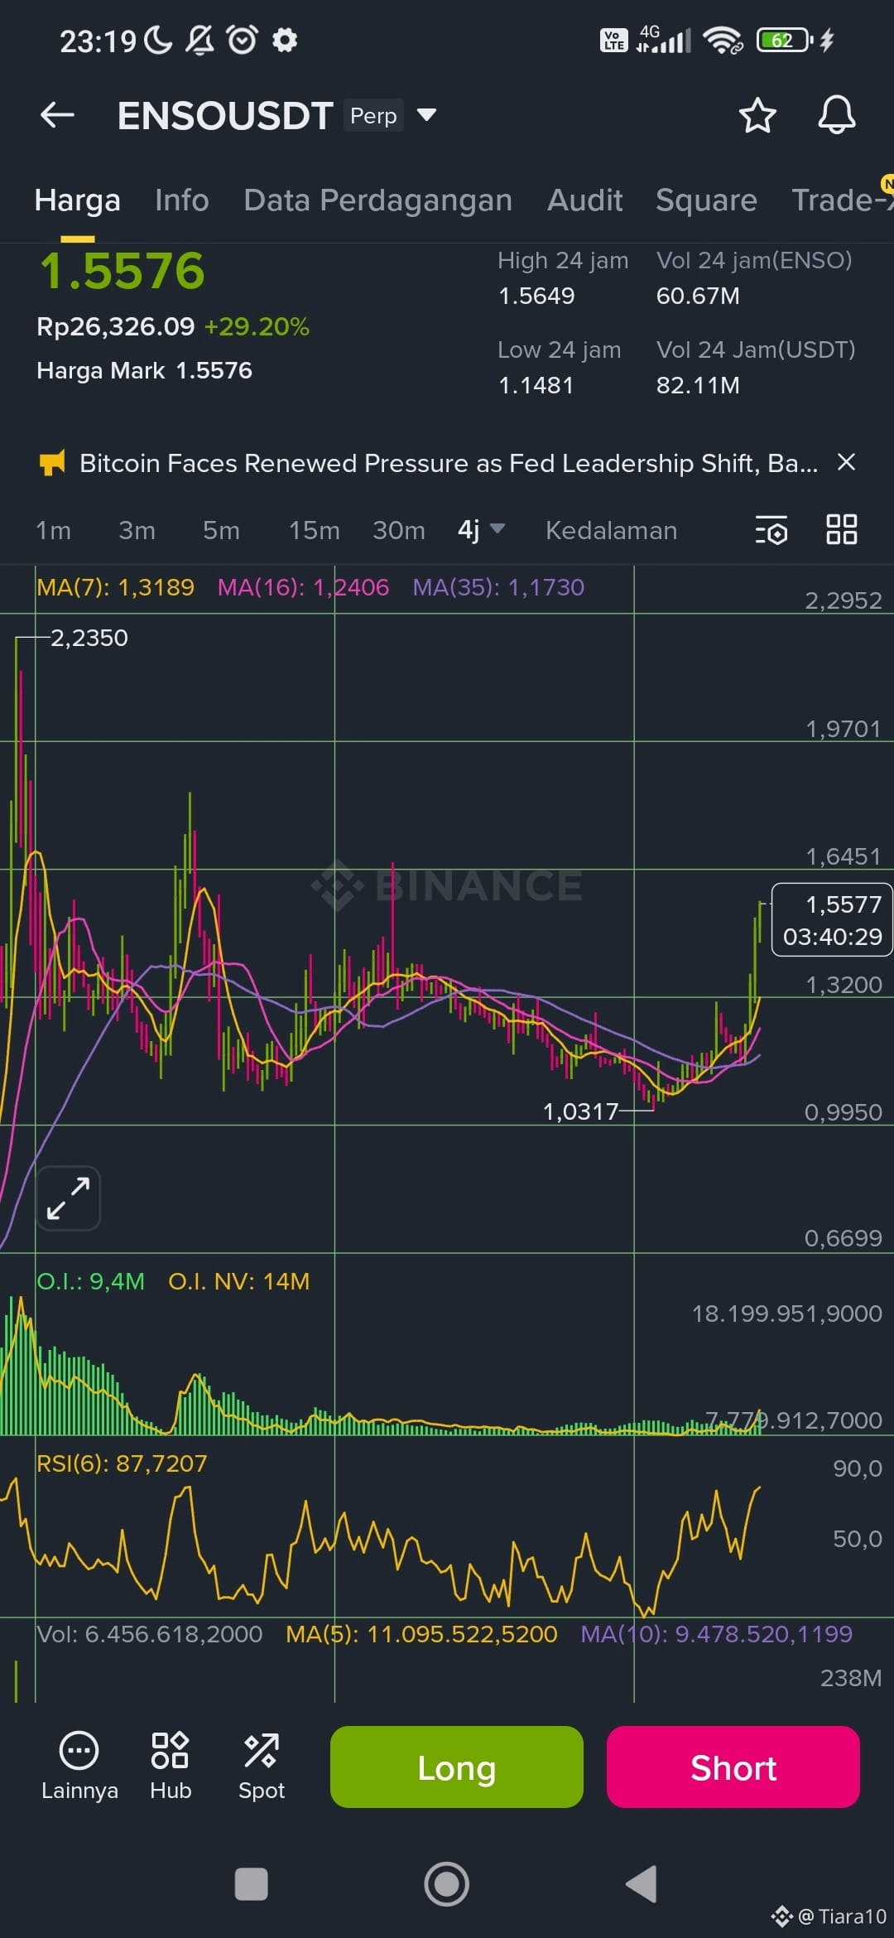Open the ENSOUSDT Perp pair dropdown arrow

[426, 114]
